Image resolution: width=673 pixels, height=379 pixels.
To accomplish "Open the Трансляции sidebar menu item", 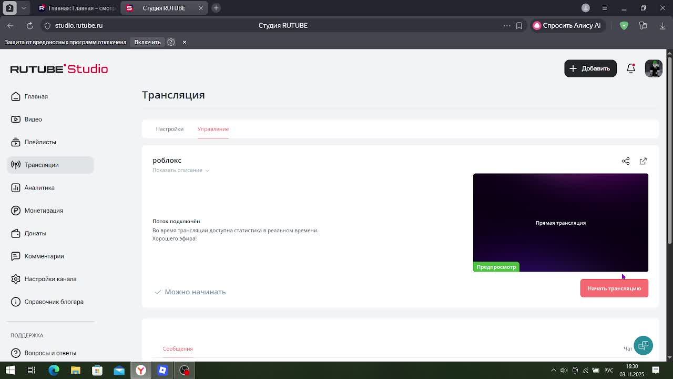I will (x=50, y=165).
